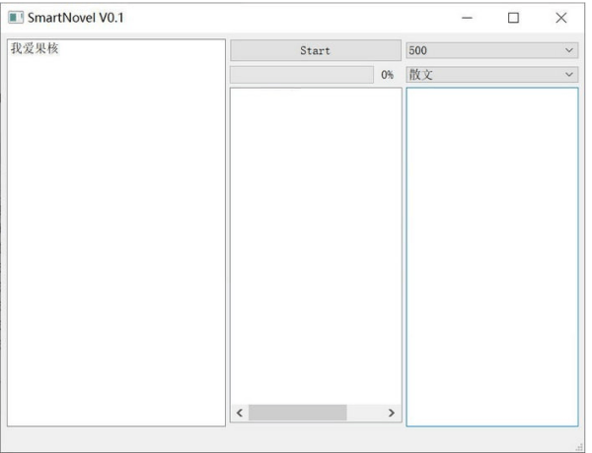The width and height of the screenshot is (592, 453).
Task: Click the SmartNovel app icon in title bar
Action: pyautogui.click(x=16, y=18)
